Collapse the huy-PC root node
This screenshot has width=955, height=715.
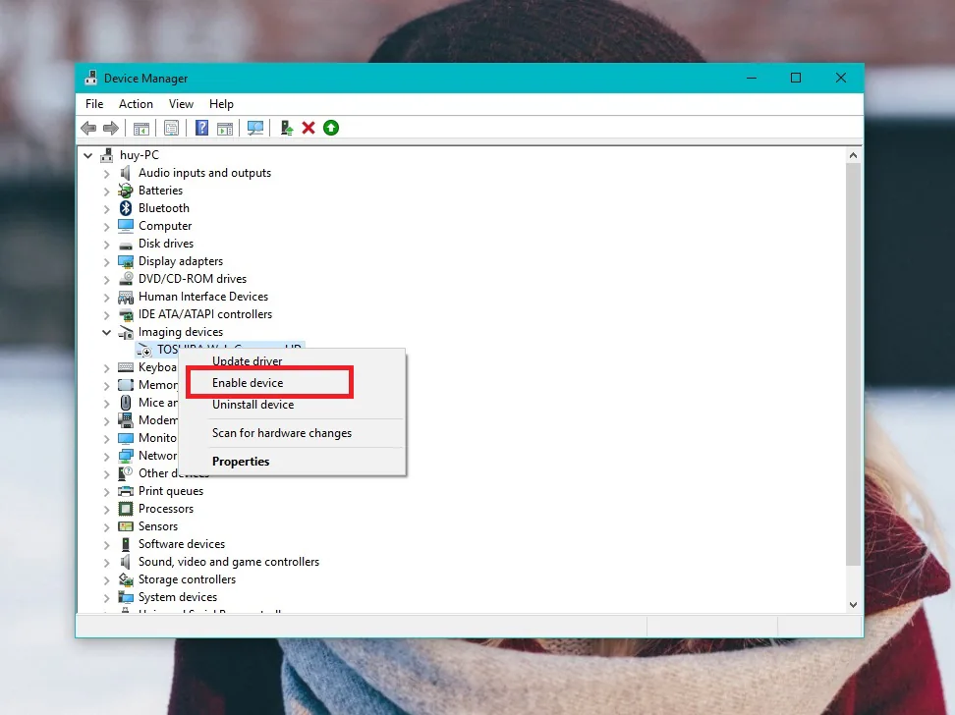(88, 155)
